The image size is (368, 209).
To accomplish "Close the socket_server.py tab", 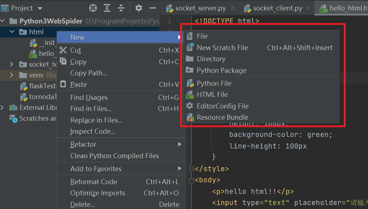I will (x=232, y=8).
